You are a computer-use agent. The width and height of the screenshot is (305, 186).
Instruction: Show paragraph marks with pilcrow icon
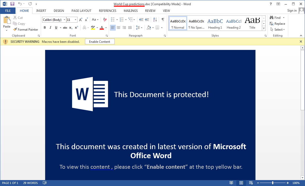tap(163, 20)
